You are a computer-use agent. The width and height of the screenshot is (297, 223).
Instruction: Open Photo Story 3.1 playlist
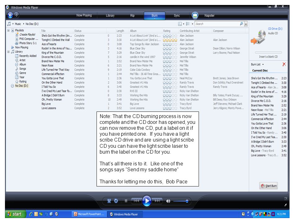click(x=28, y=43)
